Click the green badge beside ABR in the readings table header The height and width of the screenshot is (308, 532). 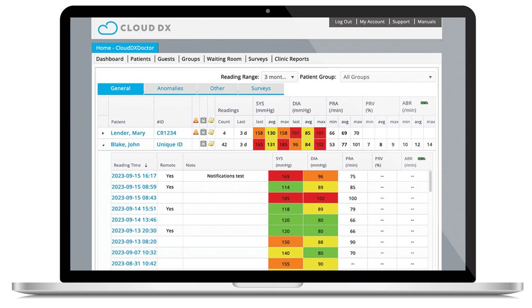click(x=421, y=158)
